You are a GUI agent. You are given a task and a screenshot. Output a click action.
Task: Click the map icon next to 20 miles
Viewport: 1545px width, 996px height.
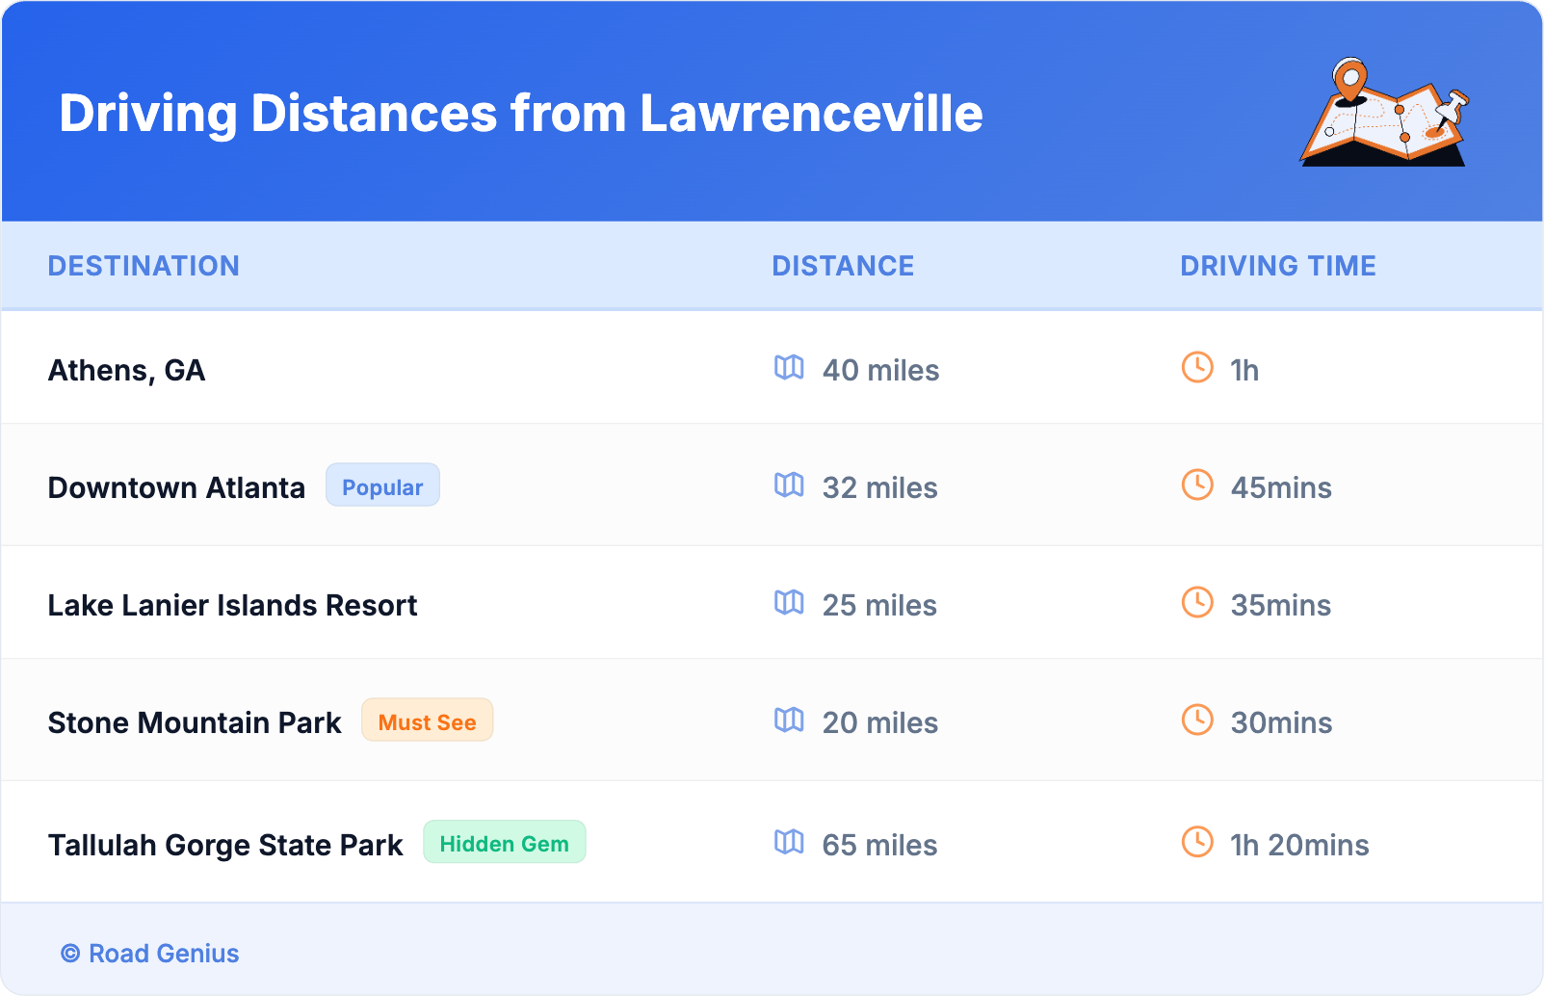(789, 721)
